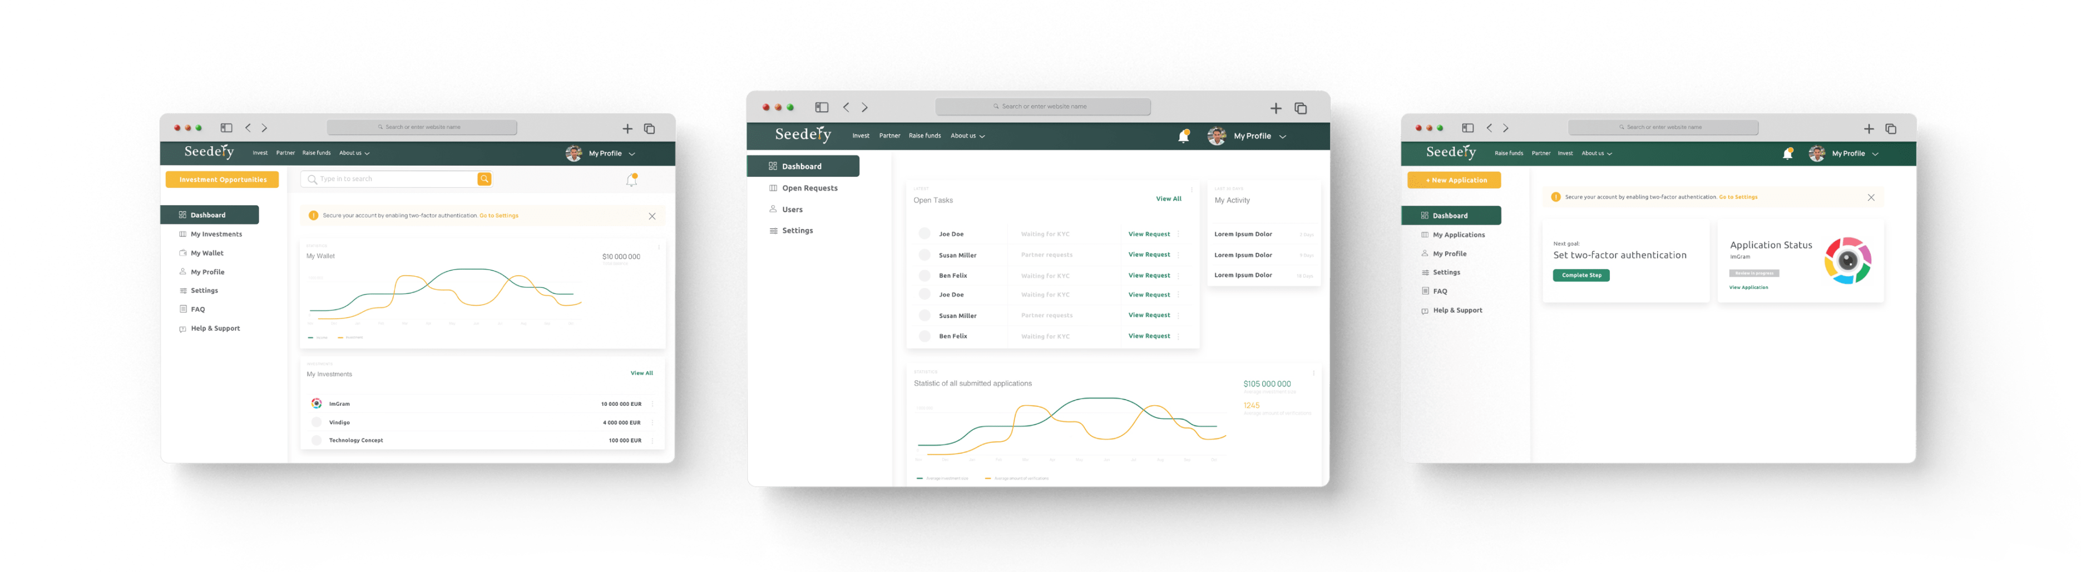Open the three-dot menu on Technology Concept row
2081x572 pixels.
click(652, 440)
